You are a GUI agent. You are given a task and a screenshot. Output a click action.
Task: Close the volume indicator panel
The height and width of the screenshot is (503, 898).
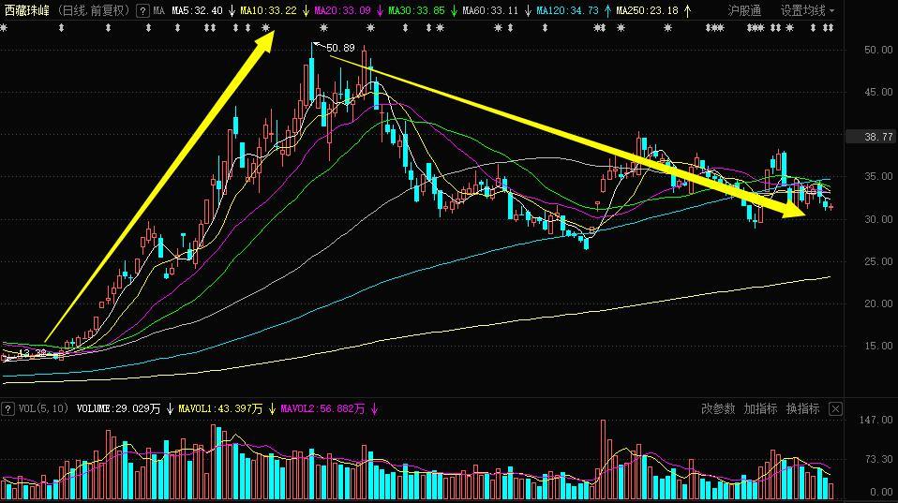[x=835, y=408]
